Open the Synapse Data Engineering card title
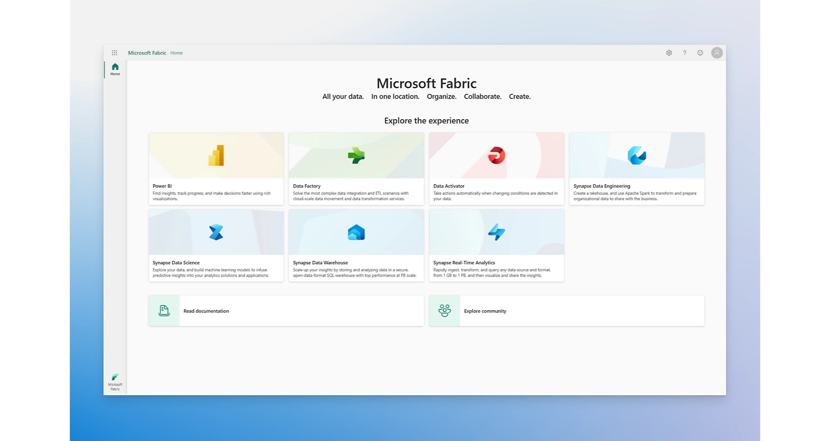 click(602, 186)
